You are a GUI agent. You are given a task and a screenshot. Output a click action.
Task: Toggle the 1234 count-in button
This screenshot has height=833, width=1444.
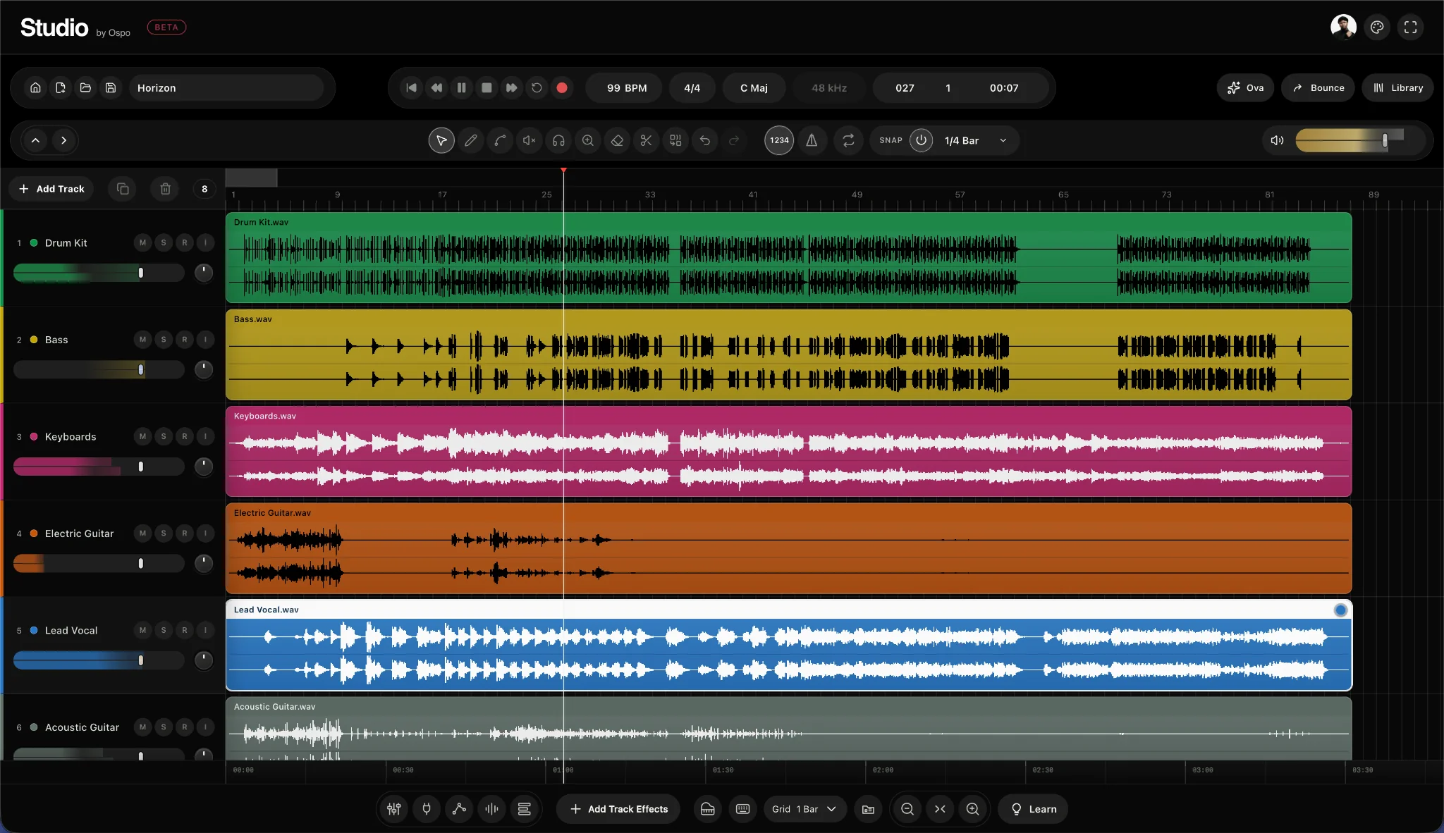point(779,140)
